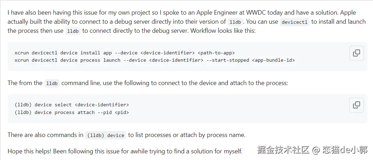373x160 pixels.
Task: Click the "Hope this helps!" sentence
Action: (30, 151)
